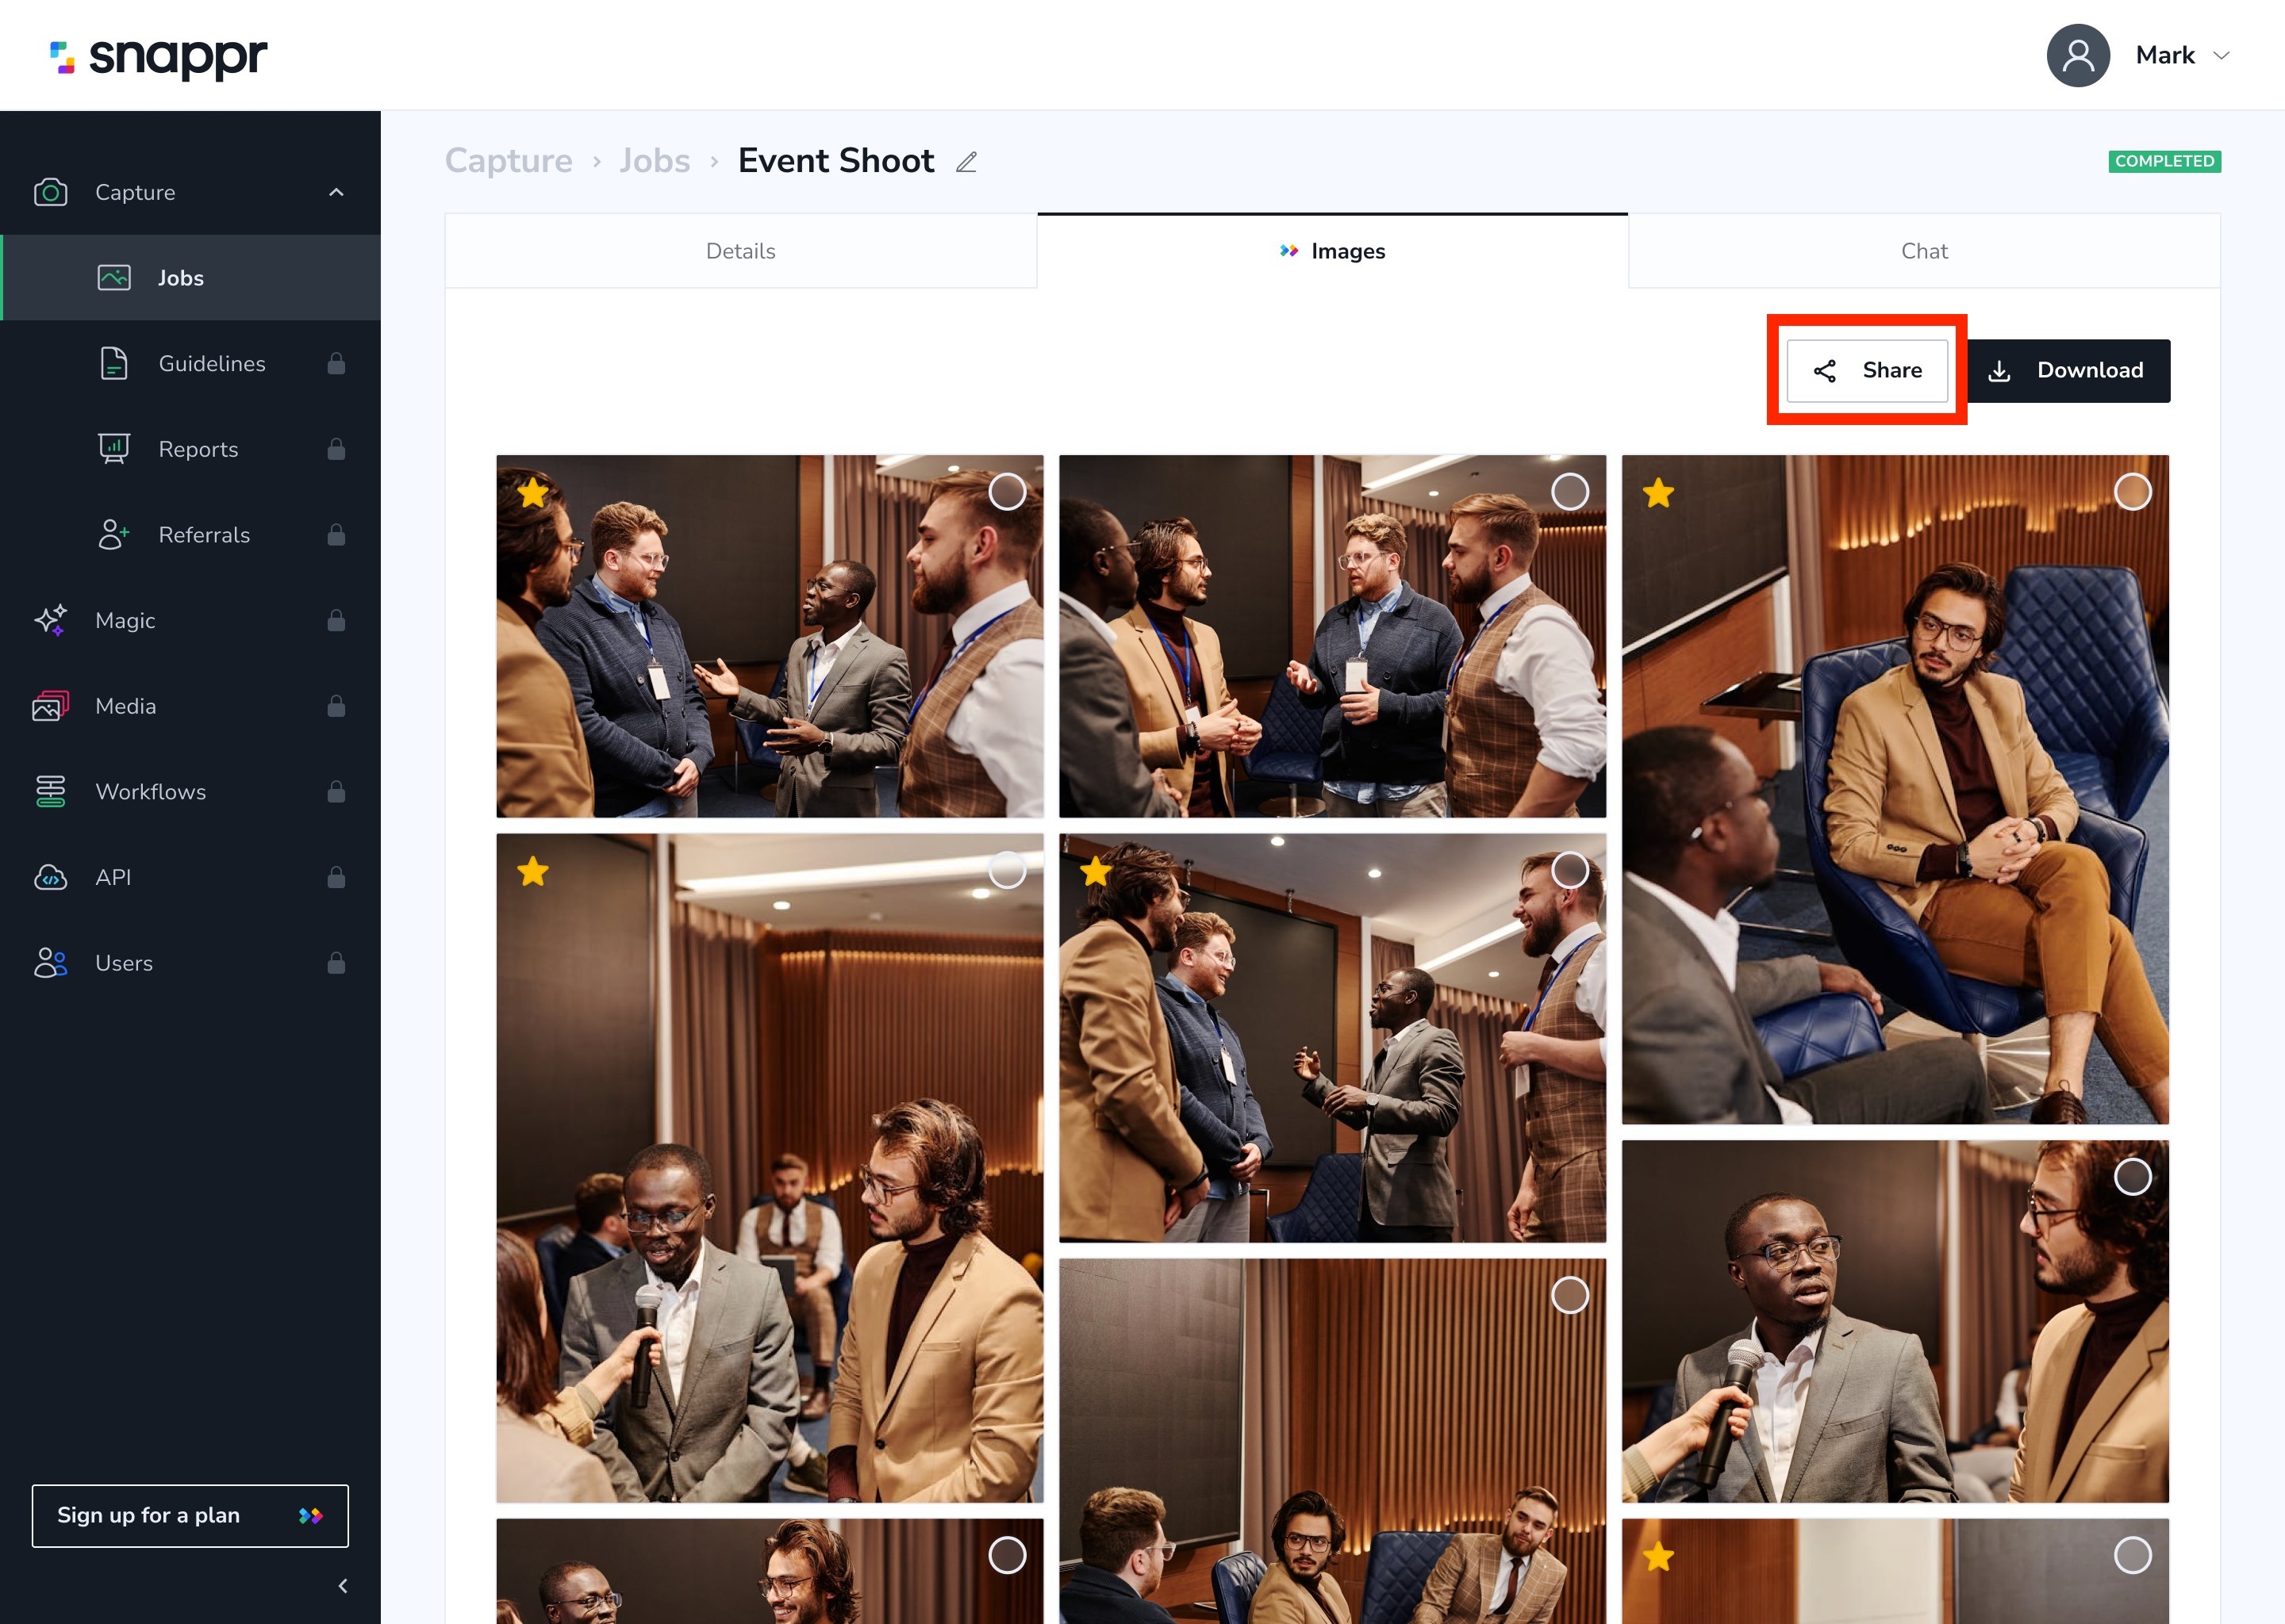2285x1624 pixels.
Task: Select the man speaking into microphone photo
Action: tap(2132, 1177)
